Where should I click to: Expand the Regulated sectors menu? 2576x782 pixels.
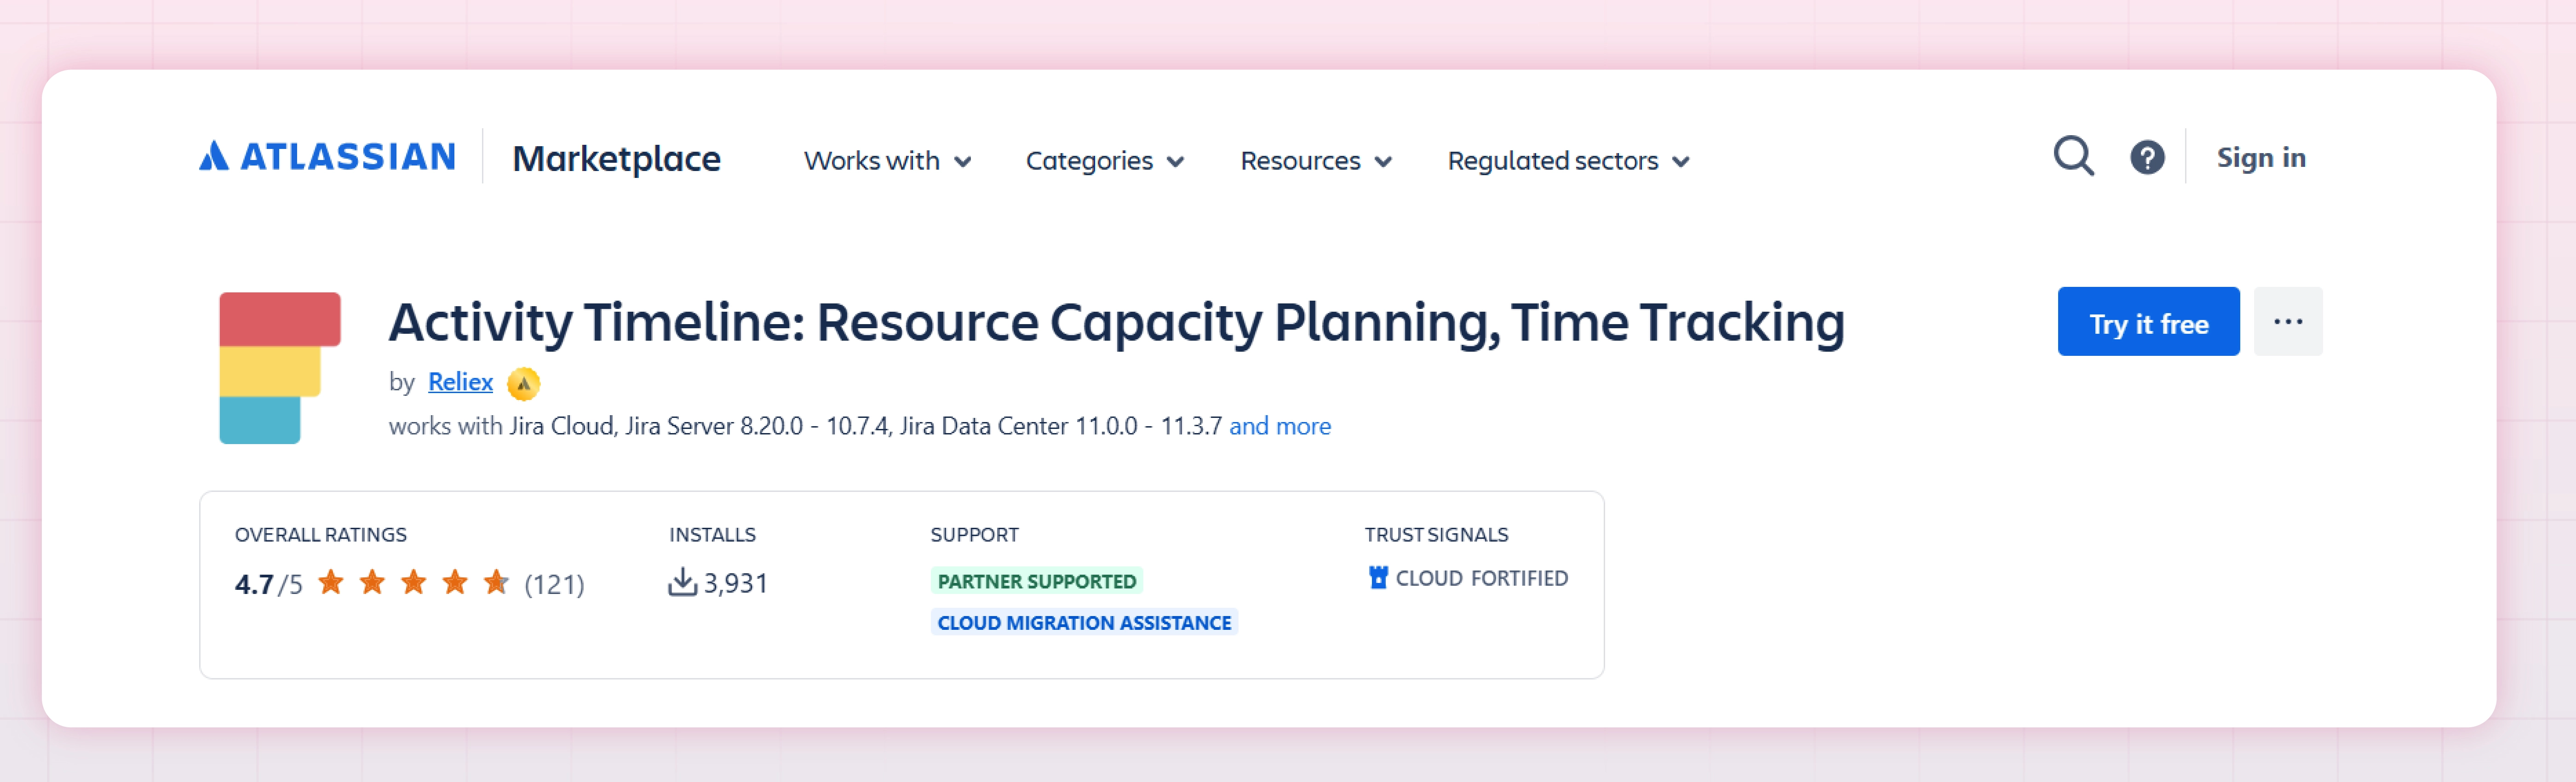(1568, 161)
